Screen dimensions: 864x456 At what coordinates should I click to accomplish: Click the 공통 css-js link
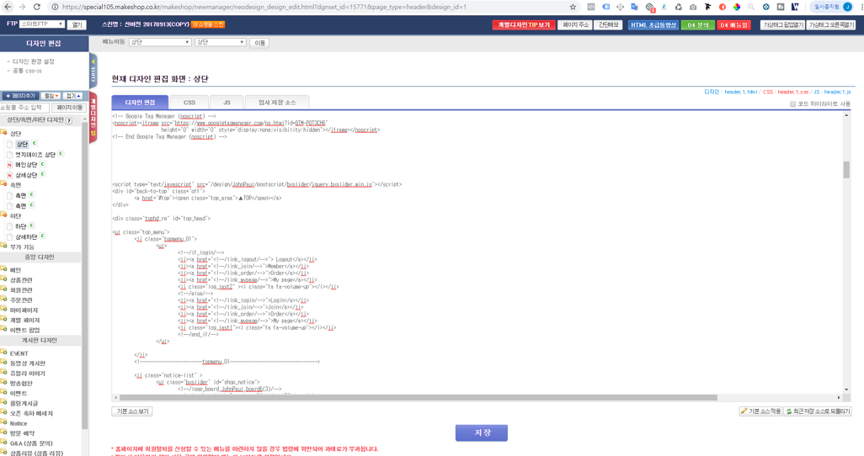point(27,71)
